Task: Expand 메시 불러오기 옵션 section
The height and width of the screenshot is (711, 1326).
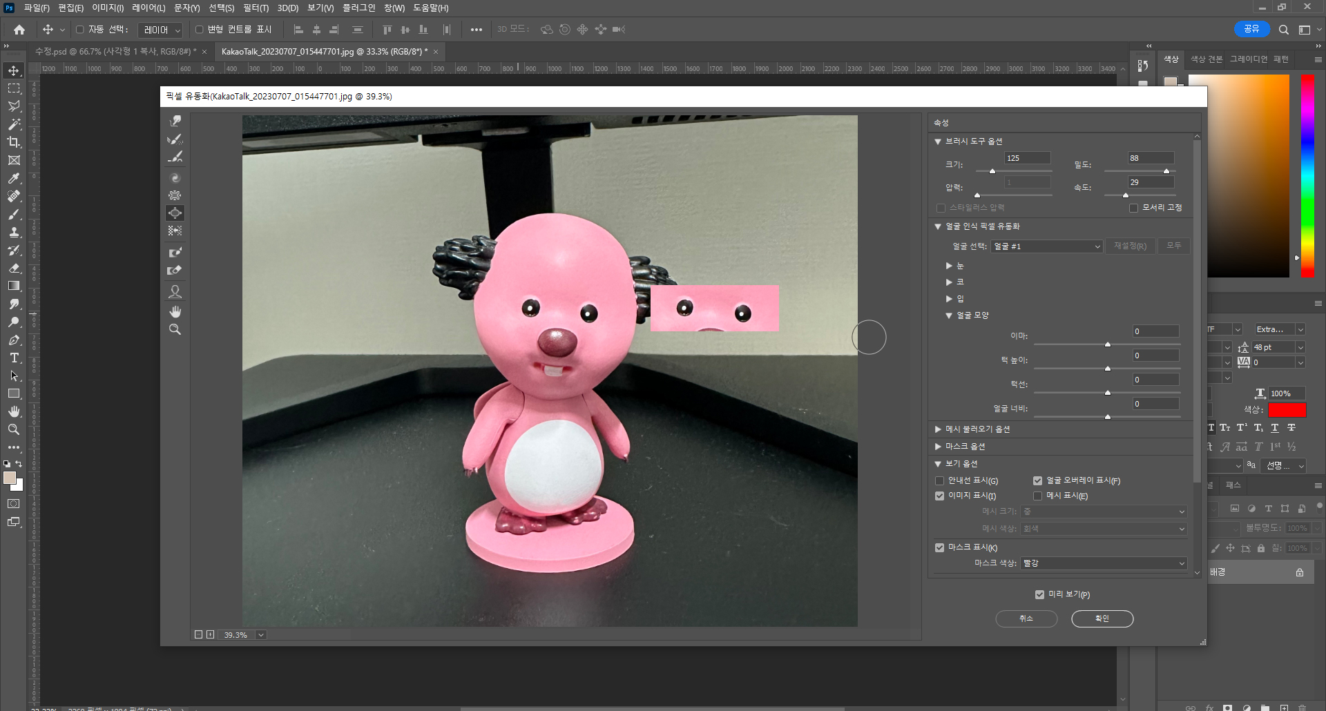Action: point(938,429)
